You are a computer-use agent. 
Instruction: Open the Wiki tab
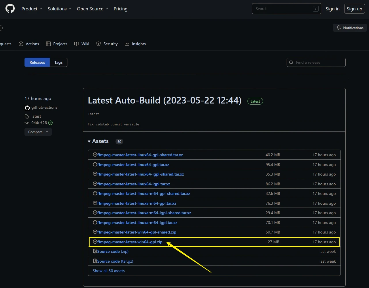coord(82,44)
